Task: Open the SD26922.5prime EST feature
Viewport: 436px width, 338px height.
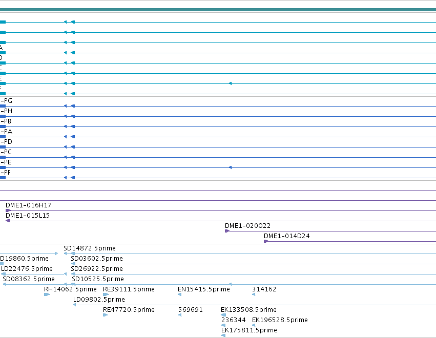Action: (x=97, y=269)
